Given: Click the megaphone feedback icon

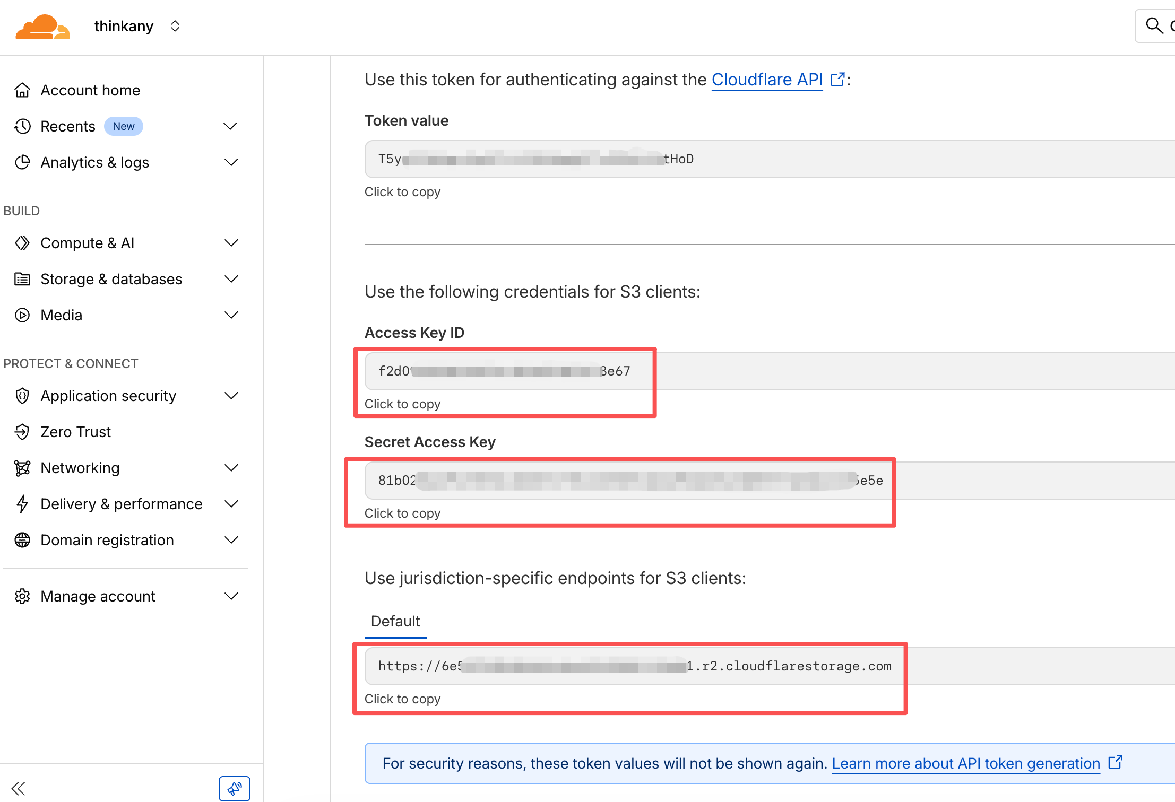Looking at the screenshot, I should [234, 788].
